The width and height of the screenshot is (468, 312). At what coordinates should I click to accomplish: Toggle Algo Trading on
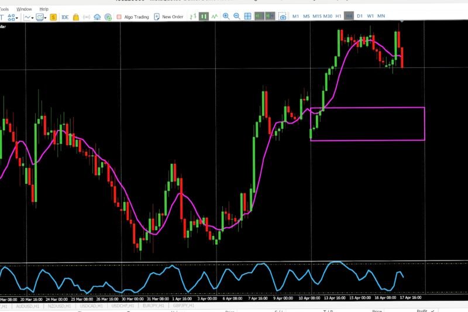point(133,17)
